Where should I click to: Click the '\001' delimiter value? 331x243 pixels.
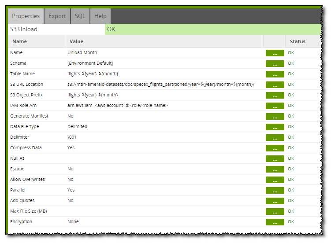[x=72, y=137]
